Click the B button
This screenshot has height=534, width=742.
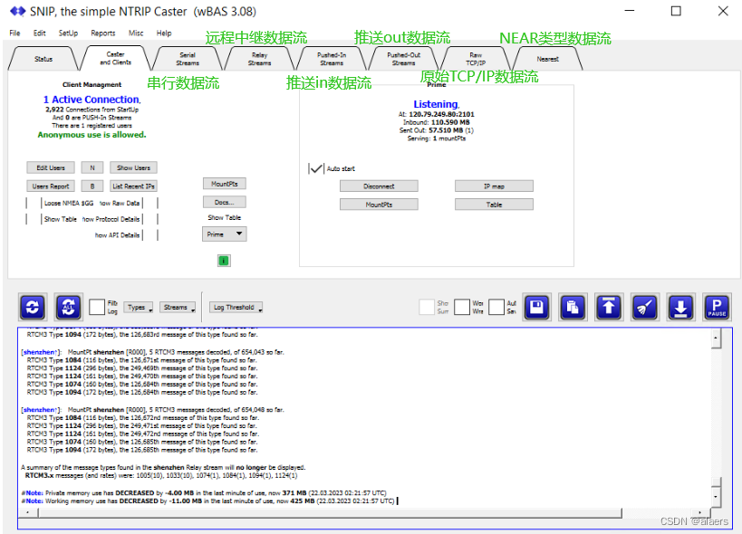point(92,186)
